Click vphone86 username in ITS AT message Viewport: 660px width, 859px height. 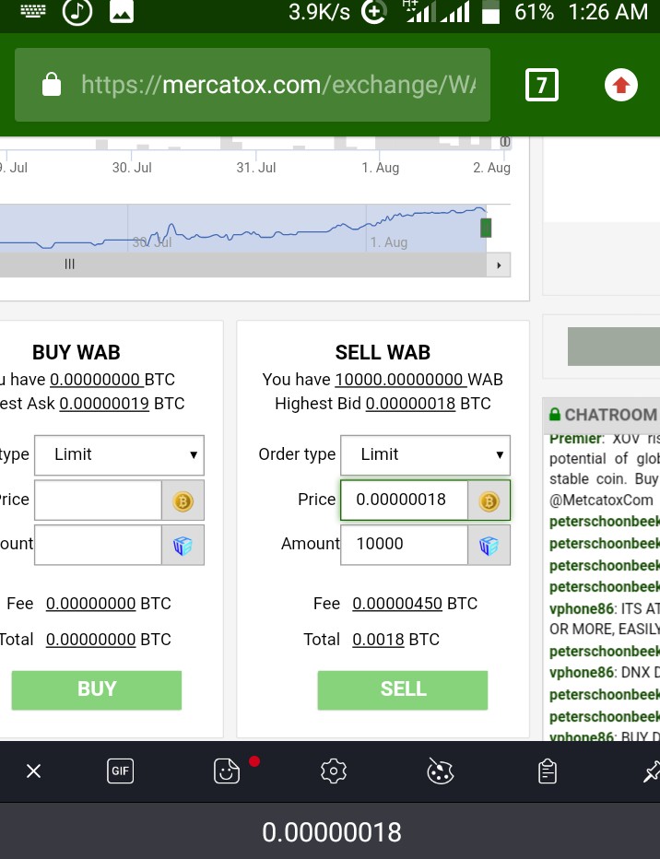point(583,609)
